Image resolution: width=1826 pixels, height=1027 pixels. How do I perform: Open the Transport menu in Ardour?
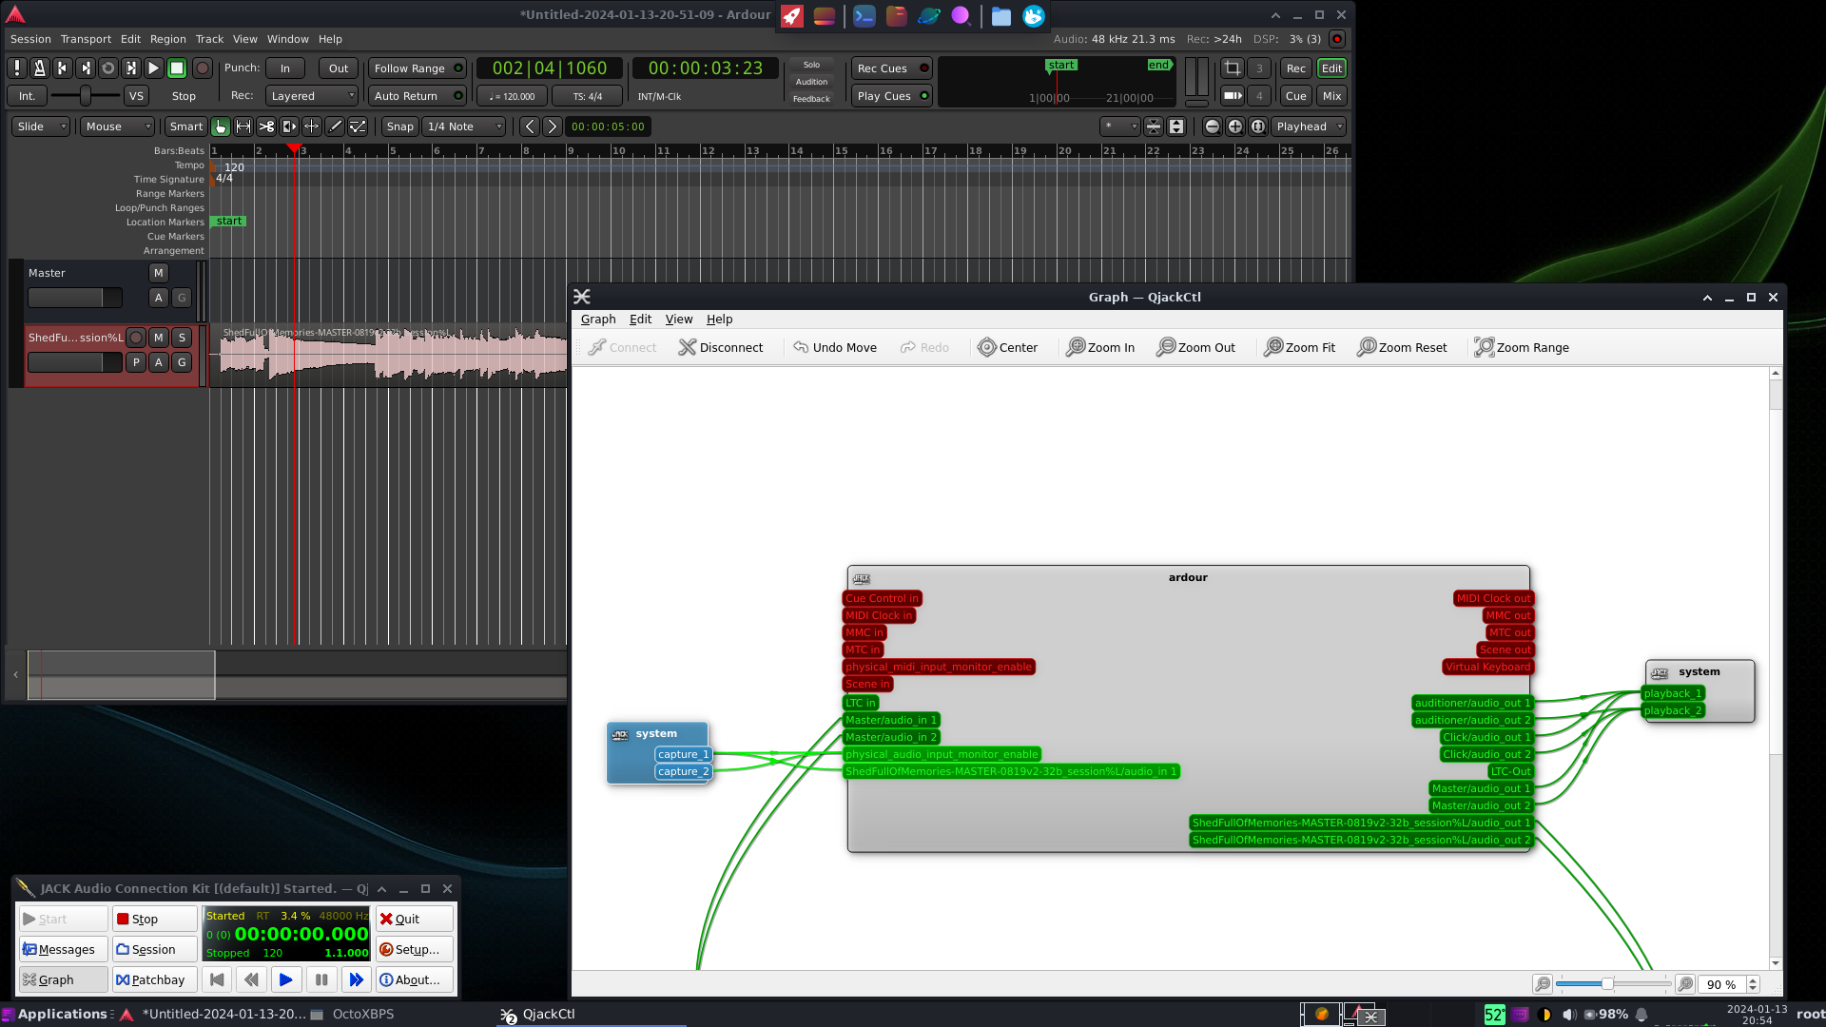86,39
